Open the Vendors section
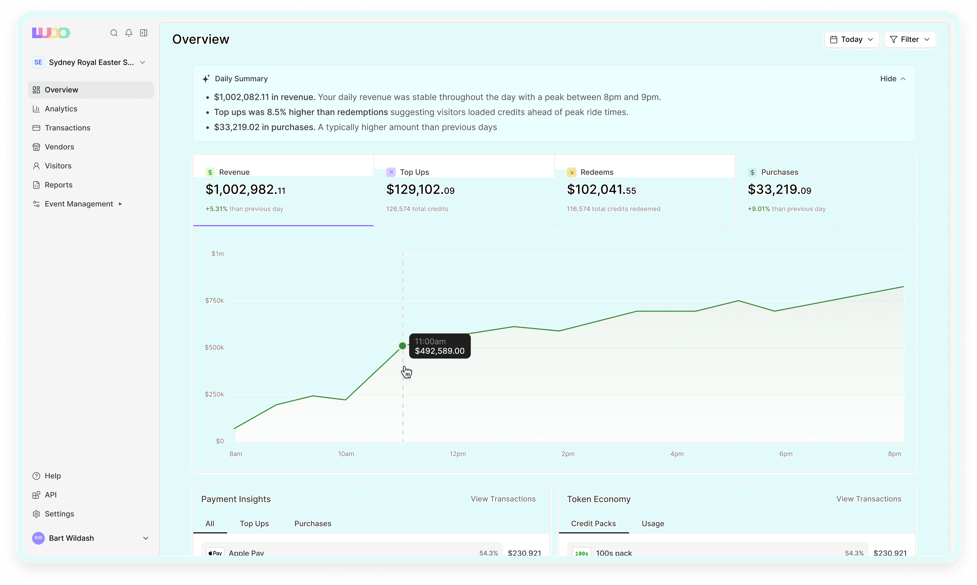This screenshot has width=977, height=585. (59, 147)
